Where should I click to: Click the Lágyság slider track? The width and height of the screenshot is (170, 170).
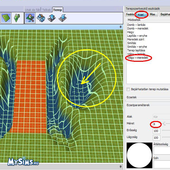pyautogui.click(x=166, y=137)
